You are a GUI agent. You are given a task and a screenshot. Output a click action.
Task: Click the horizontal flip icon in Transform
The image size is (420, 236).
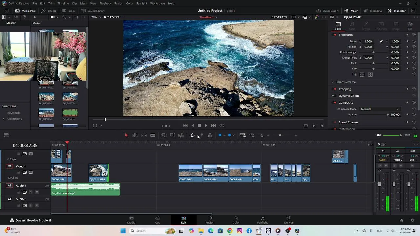click(362, 74)
